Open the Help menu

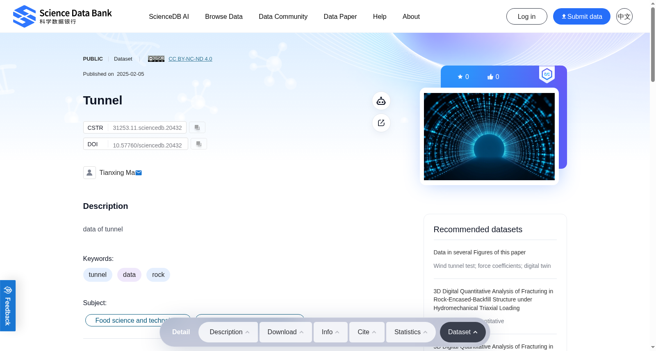380,16
